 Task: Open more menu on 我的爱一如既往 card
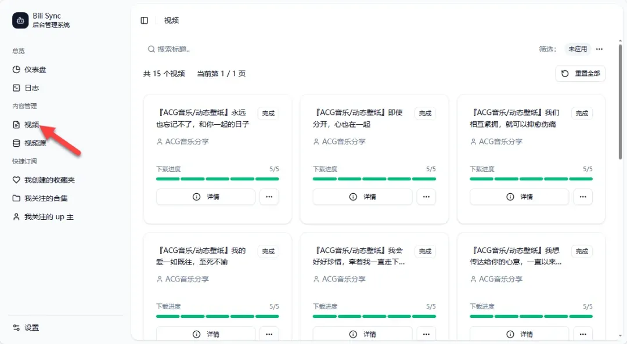tap(269, 334)
